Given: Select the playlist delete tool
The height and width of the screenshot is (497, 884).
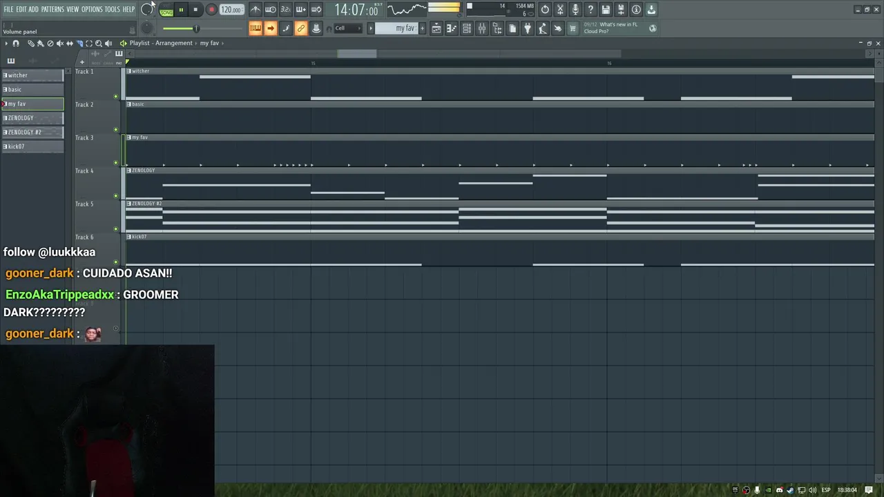Looking at the screenshot, I should coord(50,43).
